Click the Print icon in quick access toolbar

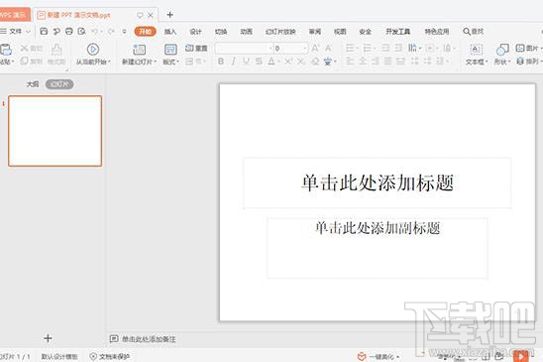point(69,31)
